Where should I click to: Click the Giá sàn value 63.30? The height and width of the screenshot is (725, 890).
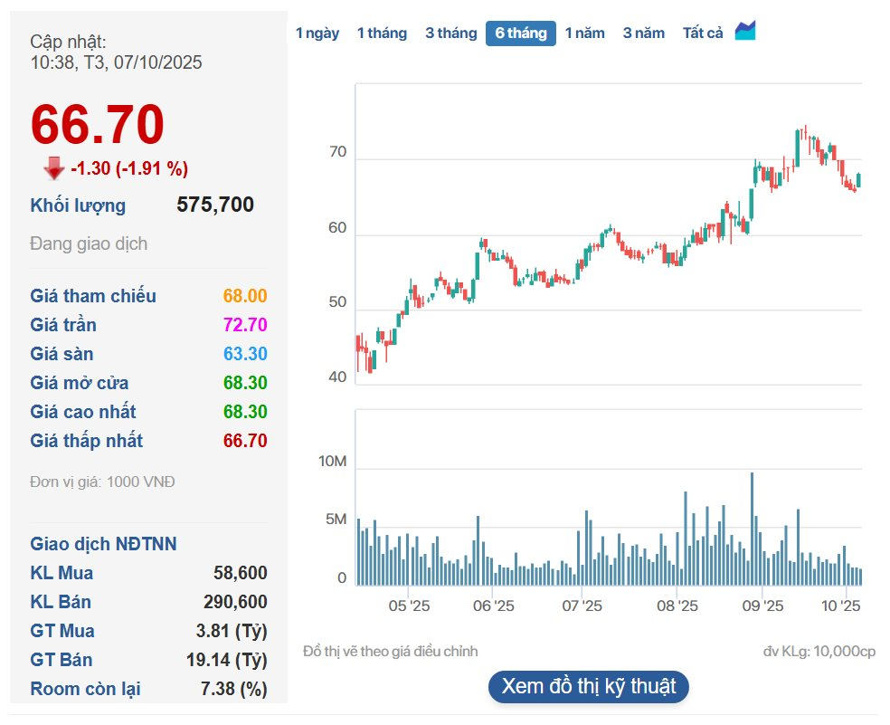click(x=245, y=354)
